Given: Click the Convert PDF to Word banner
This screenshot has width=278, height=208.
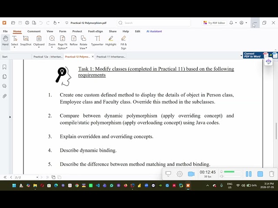Looking at the screenshot, I should coord(252,55).
